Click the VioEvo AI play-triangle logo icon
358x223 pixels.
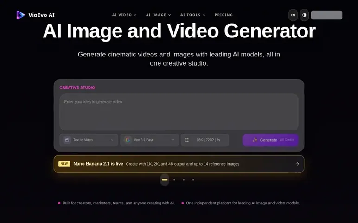point(20,15)
